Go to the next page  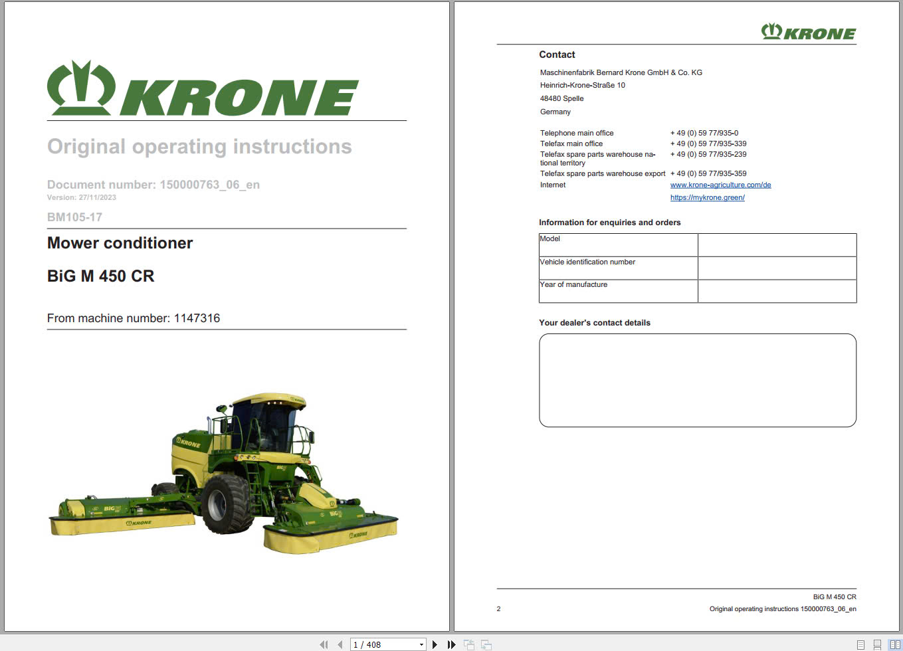point(435,644)
